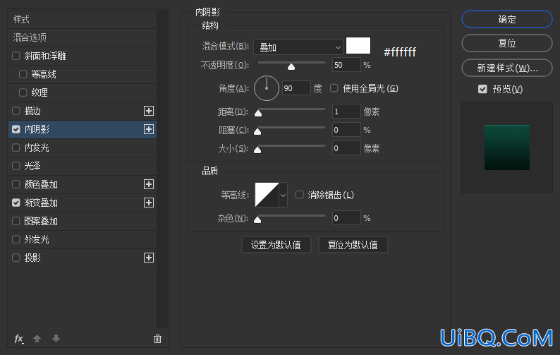Click the contour curve thumbnail
560x355 pixels.
pyautogui.click(x=267, y=195)
